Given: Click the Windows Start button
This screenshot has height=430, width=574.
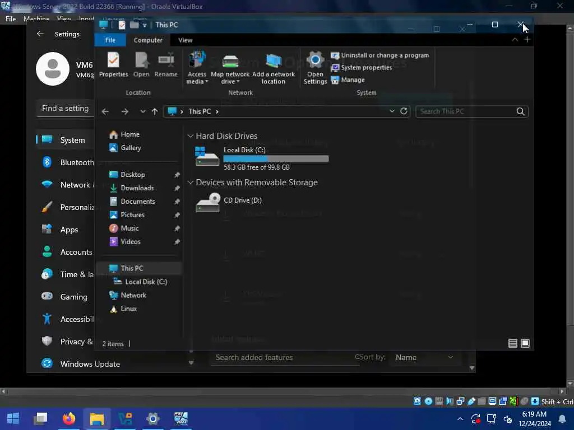Looking at the screenshot, I should click(x=13, y=419).
